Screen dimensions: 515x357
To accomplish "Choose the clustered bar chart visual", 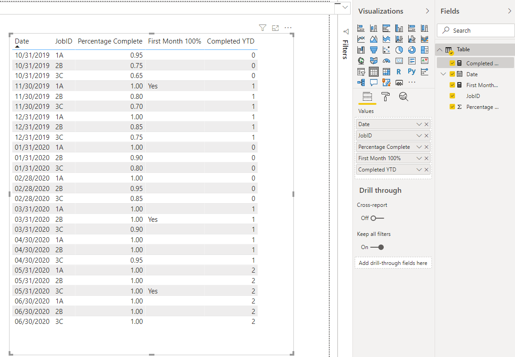I will pos(386,28).
